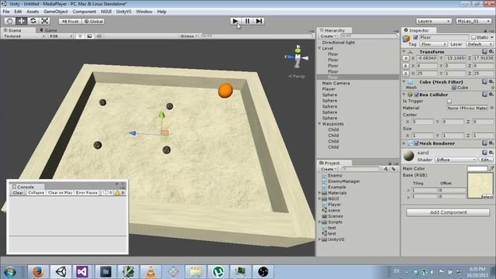Toggle the Mesh Renderer enabled checkbox

tap(416, 143)
